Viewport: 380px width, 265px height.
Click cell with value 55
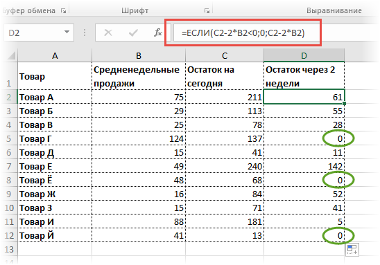304,111
